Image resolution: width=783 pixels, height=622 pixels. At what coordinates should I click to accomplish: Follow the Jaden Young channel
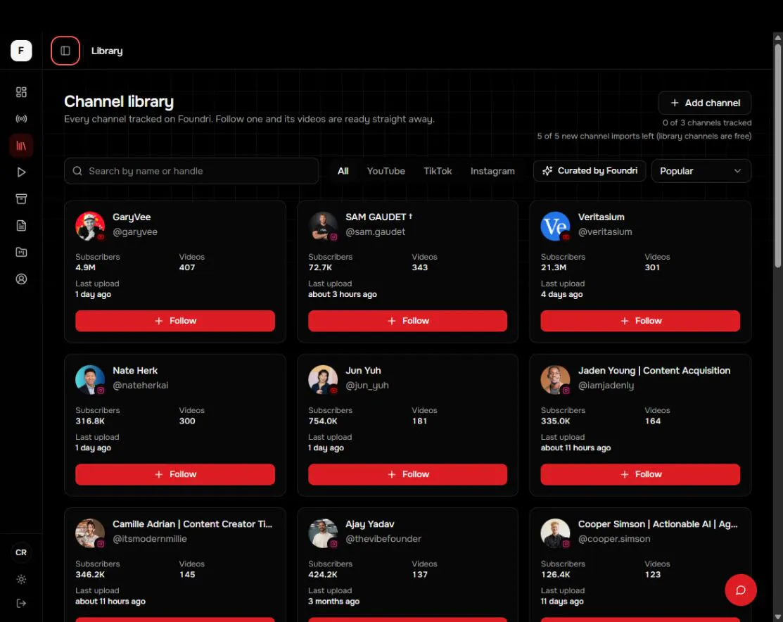pyautogui.click(x=640, y=474)
